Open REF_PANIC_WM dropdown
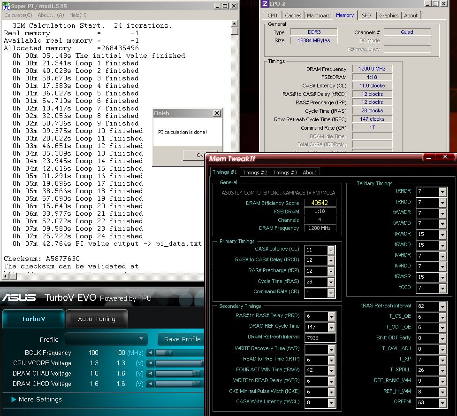This screenshot has height=416, width=457. 442,381
